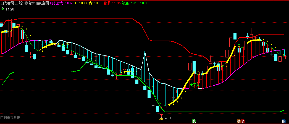
Task: Click the 跌 marker at the bottom
Action: click(193, 121)
